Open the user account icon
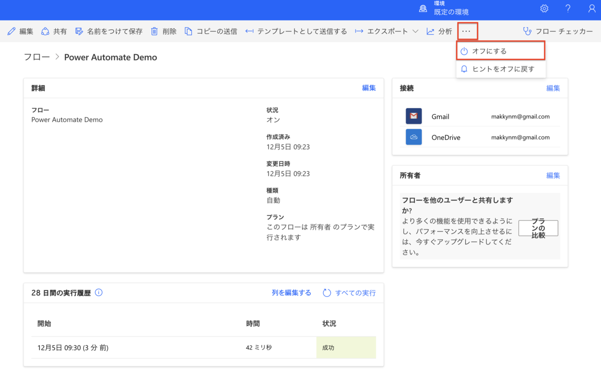This screenshot has width=601, height=370. point(592,8)
